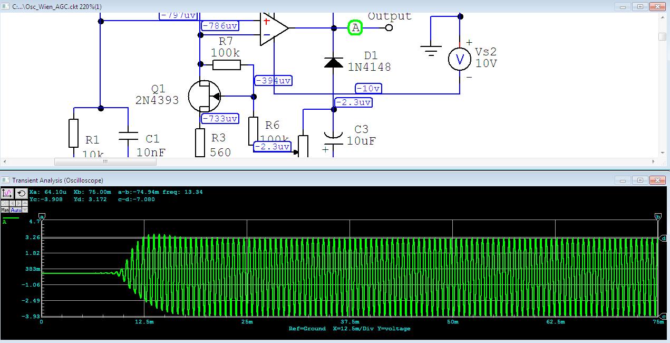Click the oscilloscope waveform display mode icon

(7, 194)
